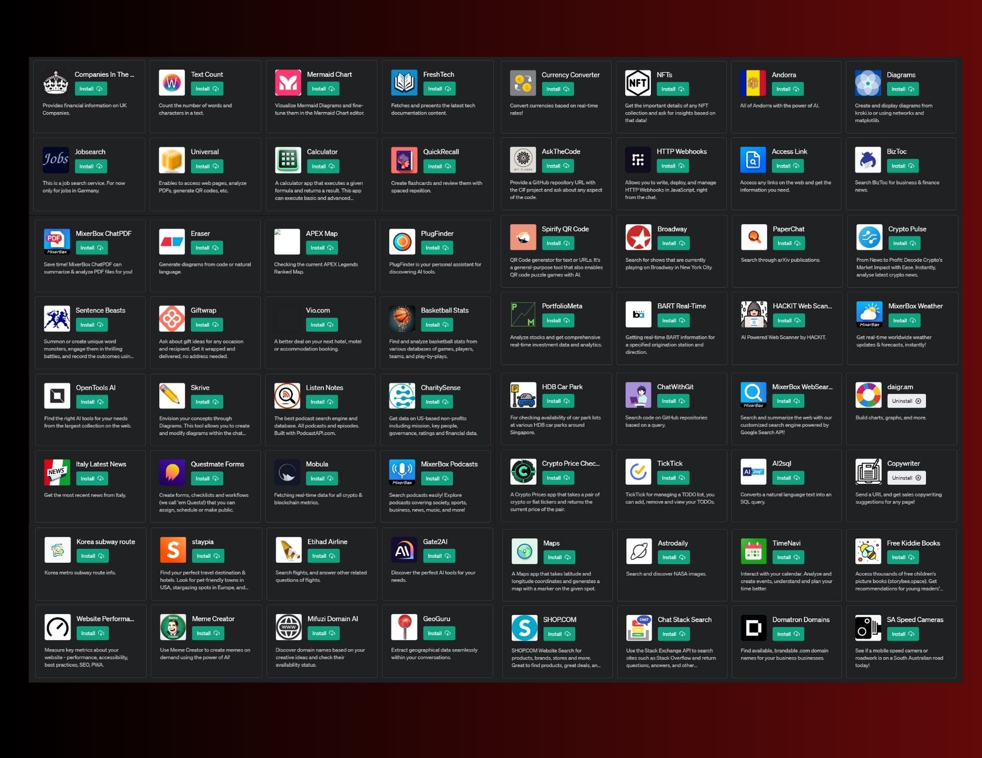Click the Giftwrap plugin icon
The width and height of the screenshot is (982, 758).
point(172,319)
